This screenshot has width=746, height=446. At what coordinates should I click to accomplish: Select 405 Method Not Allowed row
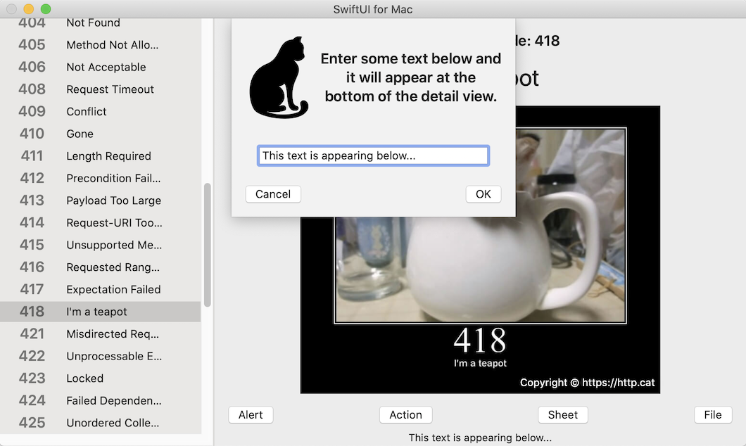pos(100,45)
